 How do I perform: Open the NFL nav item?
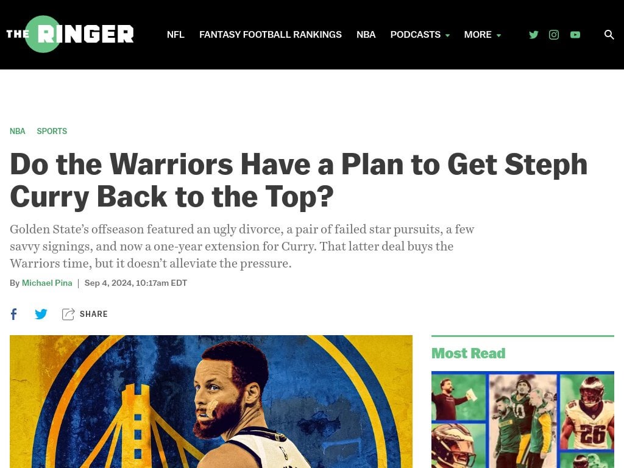click(175, 35)
